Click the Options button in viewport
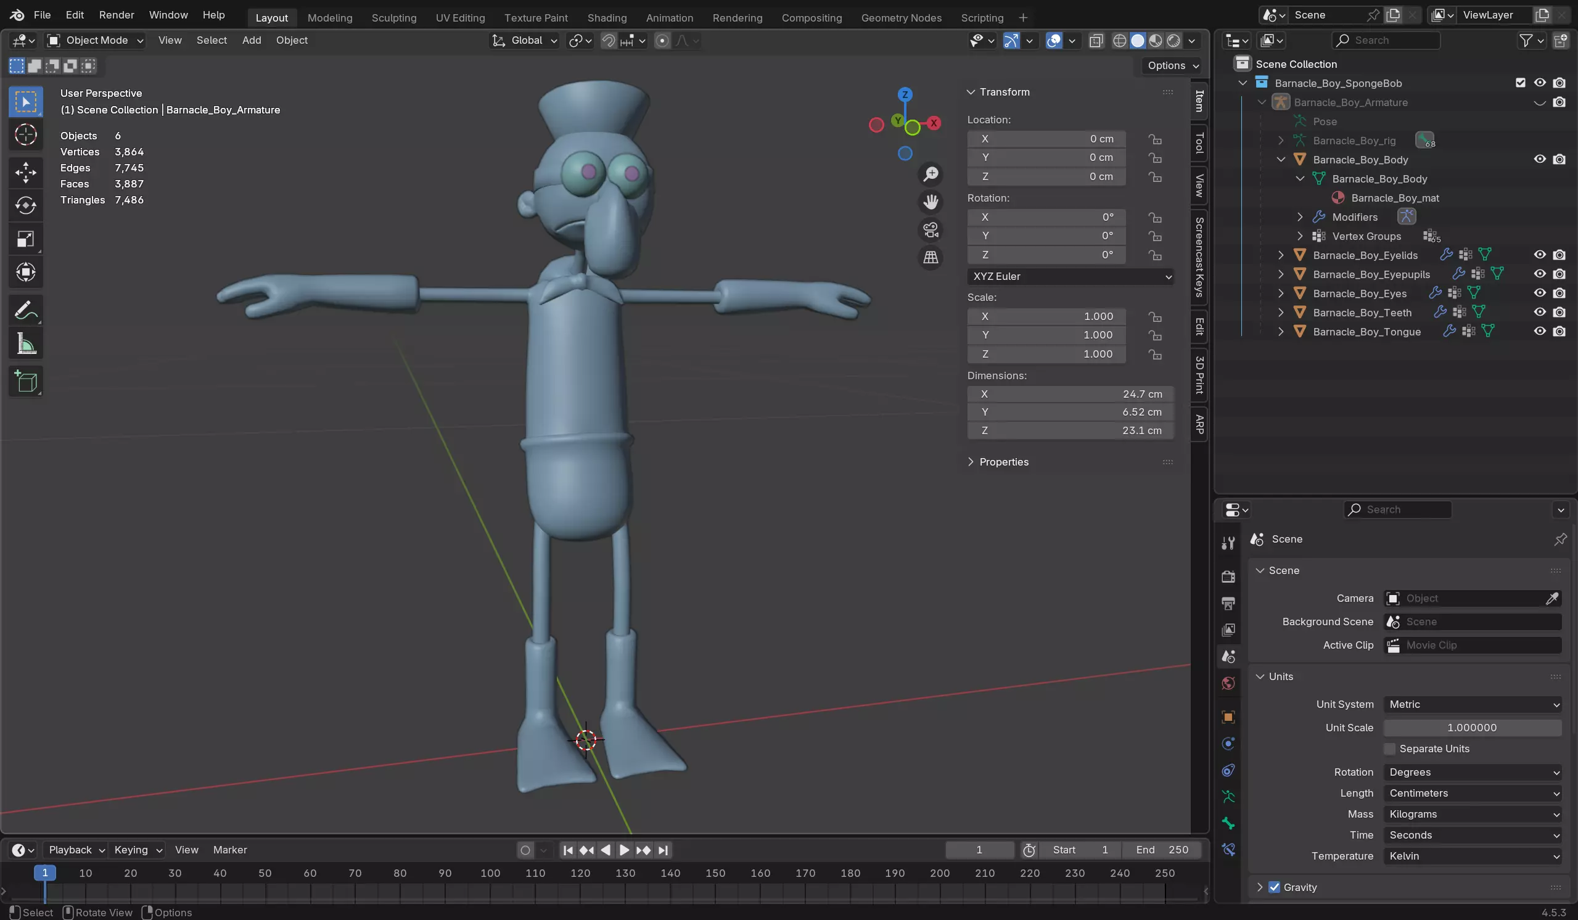 [x=1172, y=66]
